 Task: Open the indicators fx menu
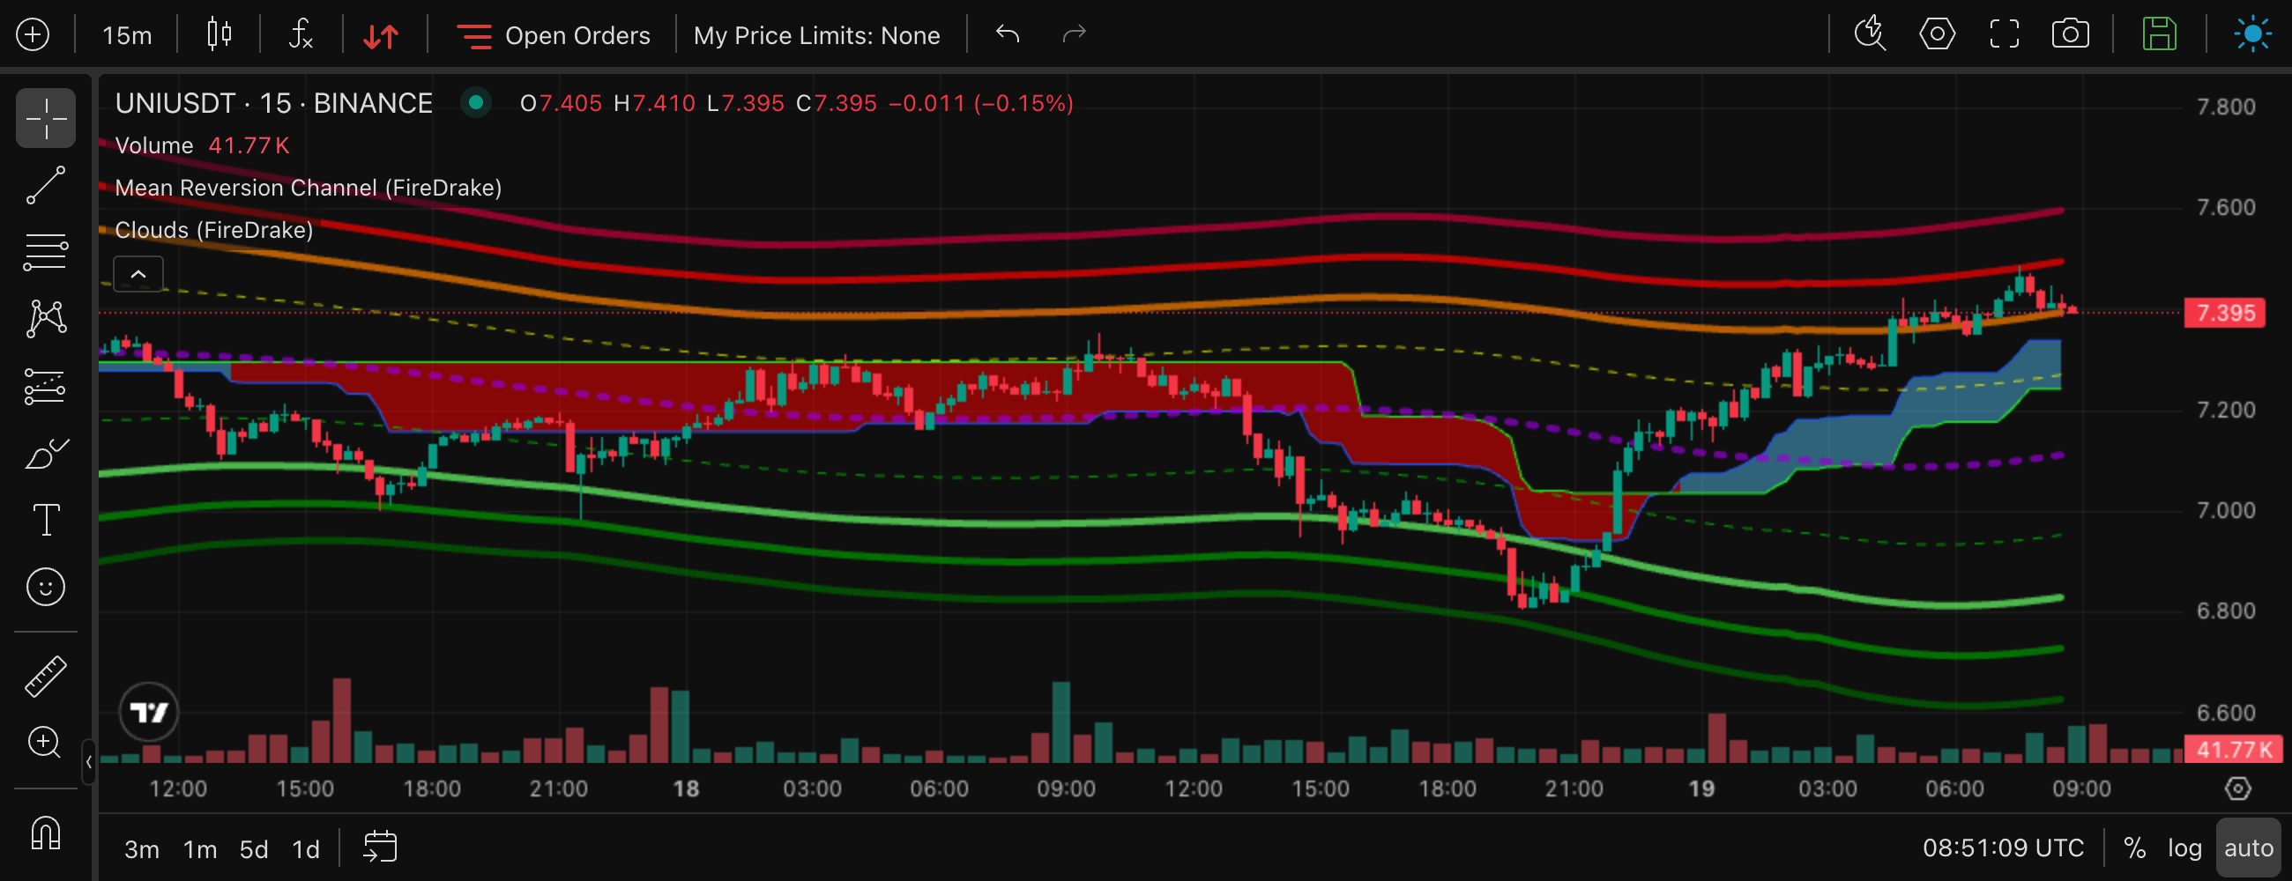[301, 34]
